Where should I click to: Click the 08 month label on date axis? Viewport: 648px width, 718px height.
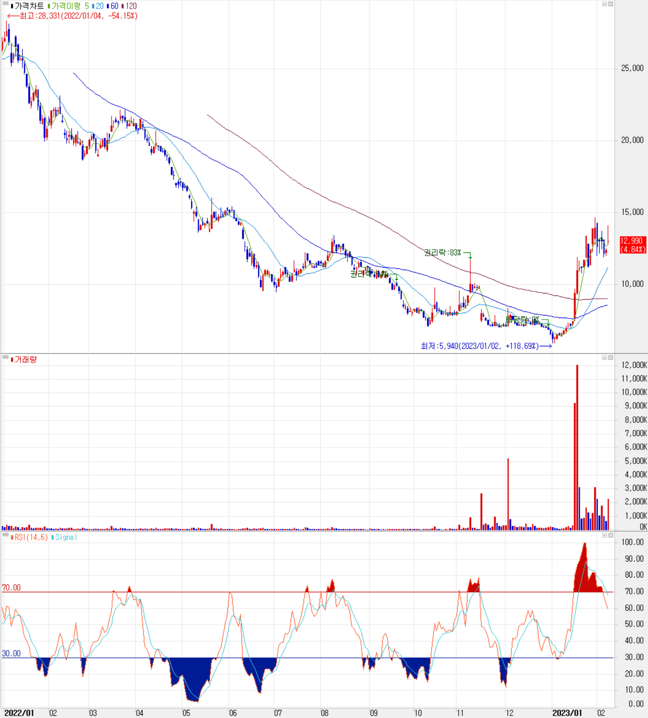point(325,713)
